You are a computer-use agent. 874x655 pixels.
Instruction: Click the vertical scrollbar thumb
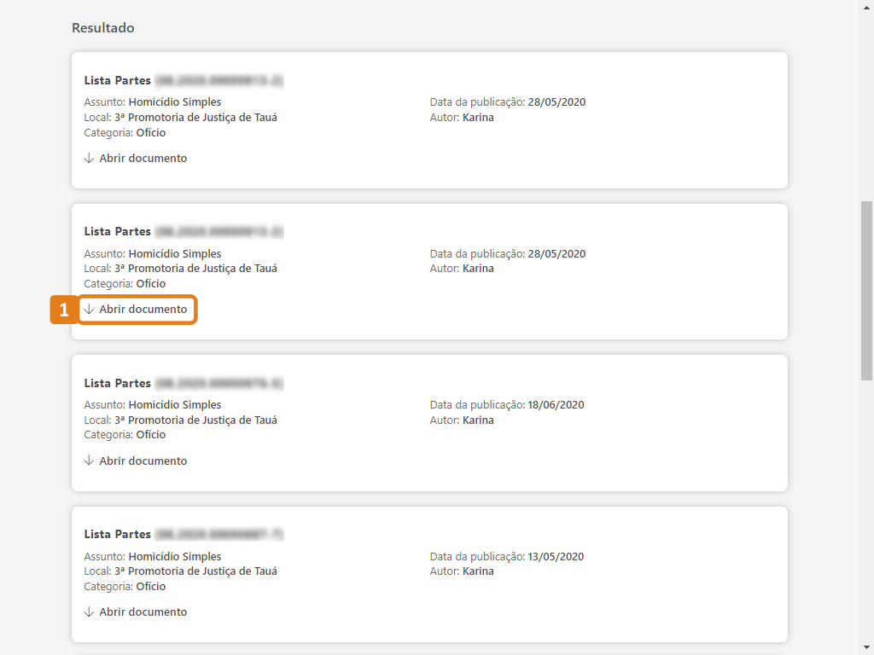tap(866, 290)
